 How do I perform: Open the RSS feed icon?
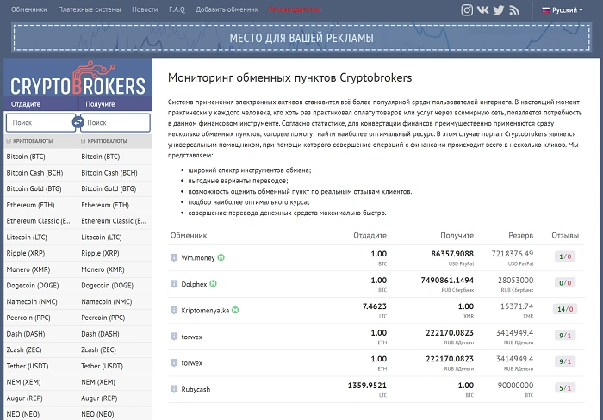[x=514, y=10]
